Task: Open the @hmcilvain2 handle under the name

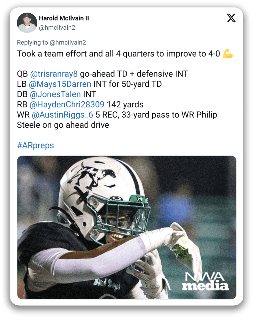Action: click(57, 27)
